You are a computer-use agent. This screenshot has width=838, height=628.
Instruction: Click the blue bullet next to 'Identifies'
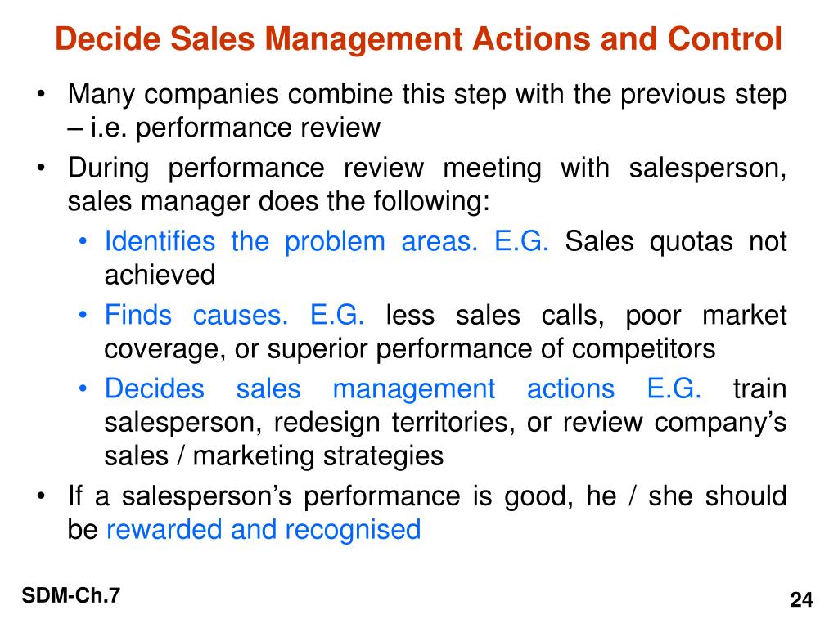coord(83,242)
